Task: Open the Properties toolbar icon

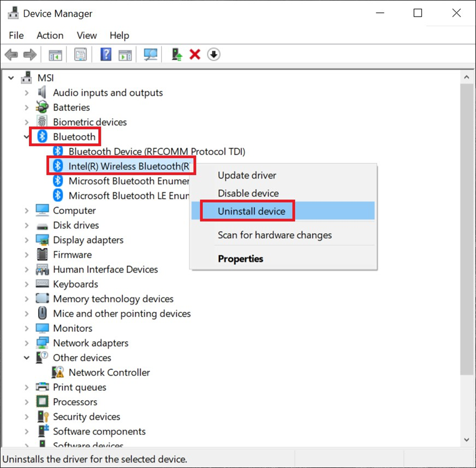Action: (x=80, y=55)
